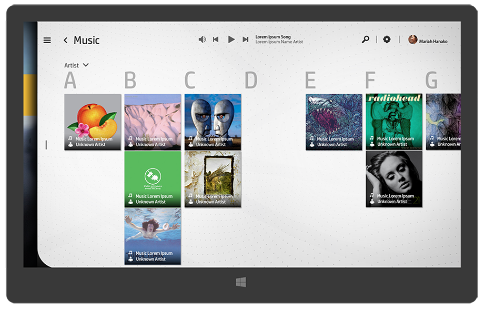Expand the Artist sort dropdown
This screenshot has width=484, height=309.
(77, 65)
